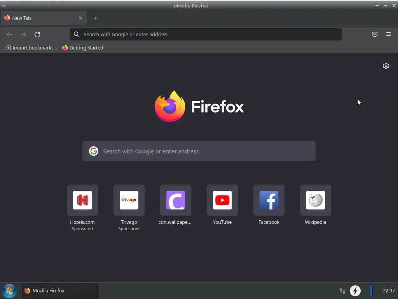
Task: Open the YouTube shortcut tile
Action: click(x=222, y=200)
